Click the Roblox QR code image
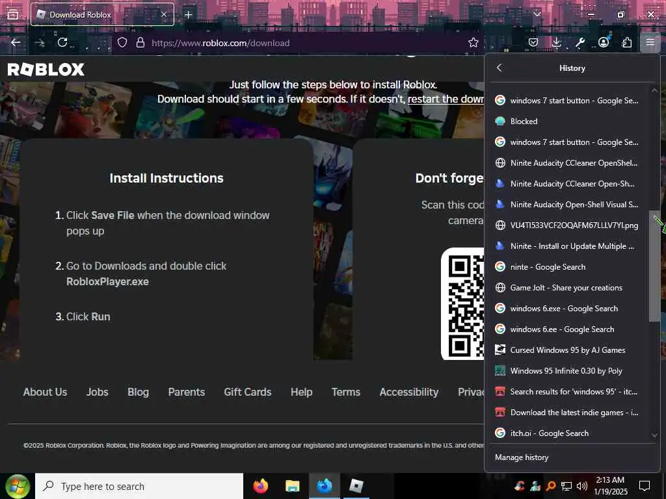666x499 pixels. [463, 304]
